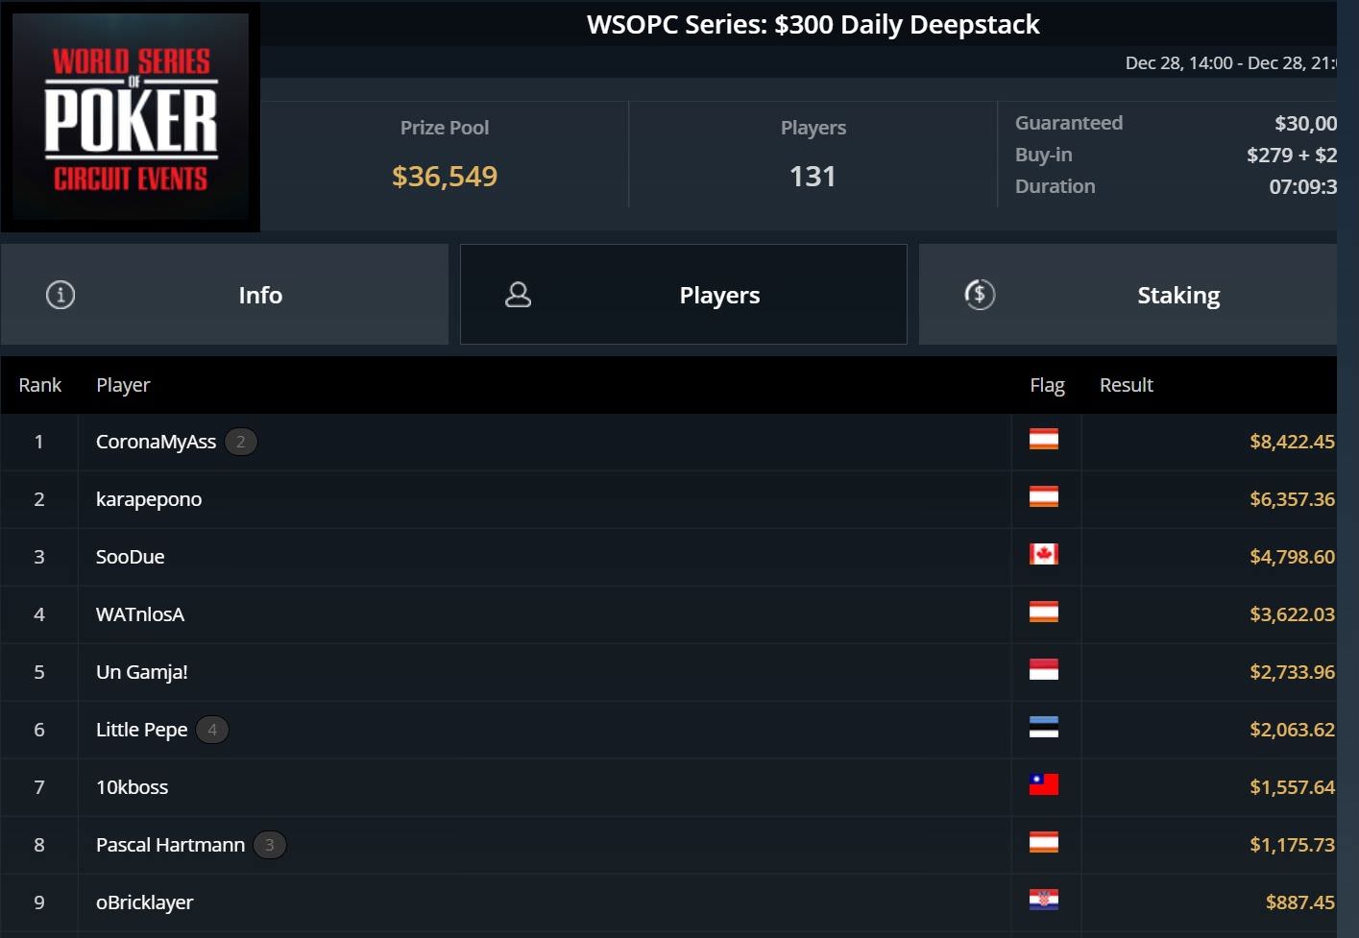Click the Austria flag for CoronaMyAss
This screenshot has height=938, width=1359.
point(1044,440)
